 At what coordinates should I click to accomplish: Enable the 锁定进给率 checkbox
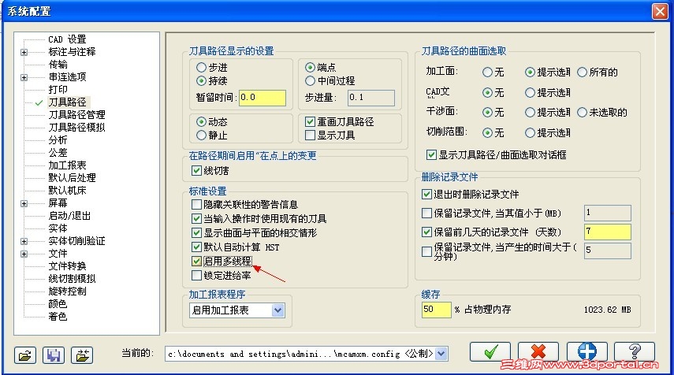[196, 275]
